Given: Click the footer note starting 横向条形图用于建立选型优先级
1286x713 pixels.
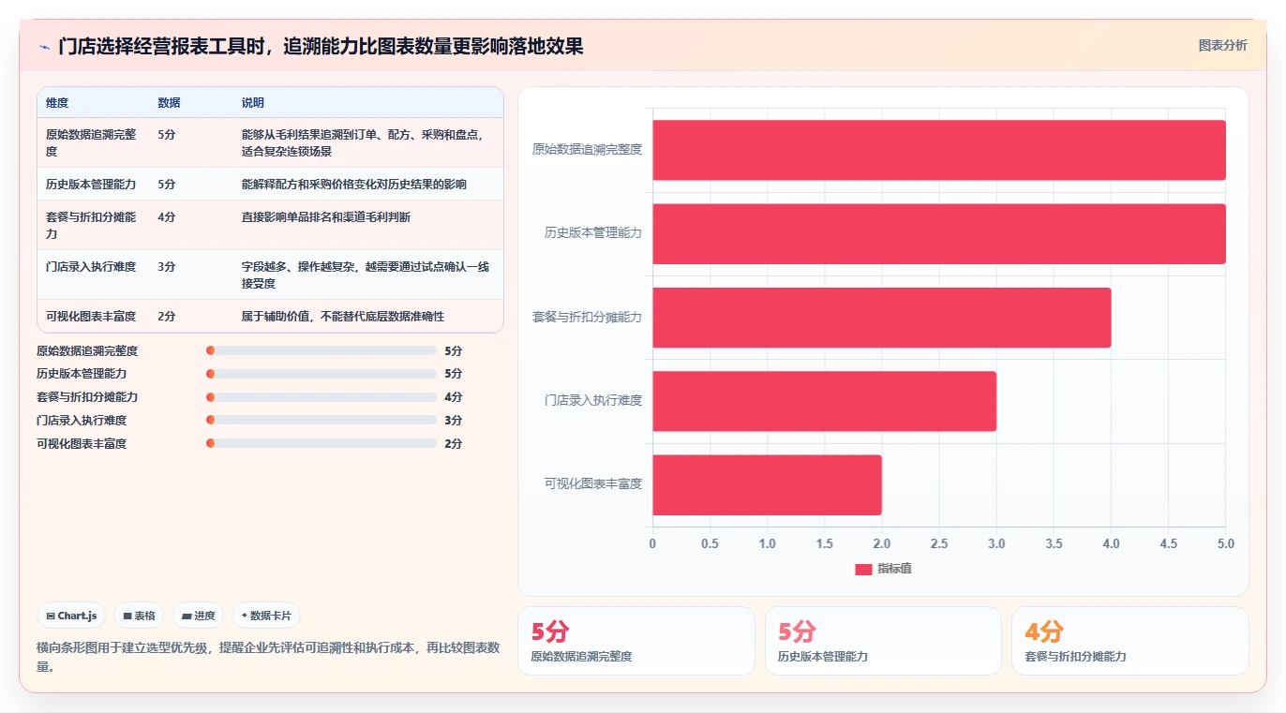Looking at the screenshot, I should tap(268, 657).
